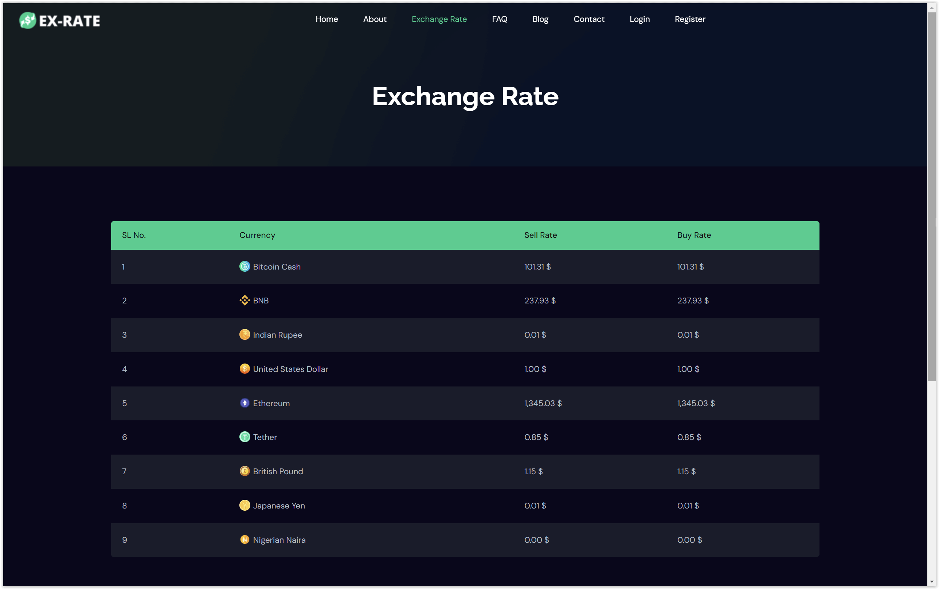Click the Bitcoin Cash coin icon

point(244,267)
